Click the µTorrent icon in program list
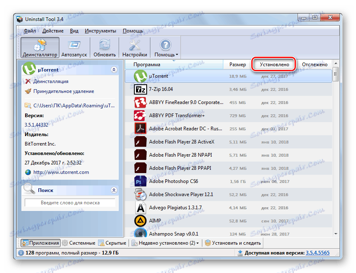 tap(140, 76)
